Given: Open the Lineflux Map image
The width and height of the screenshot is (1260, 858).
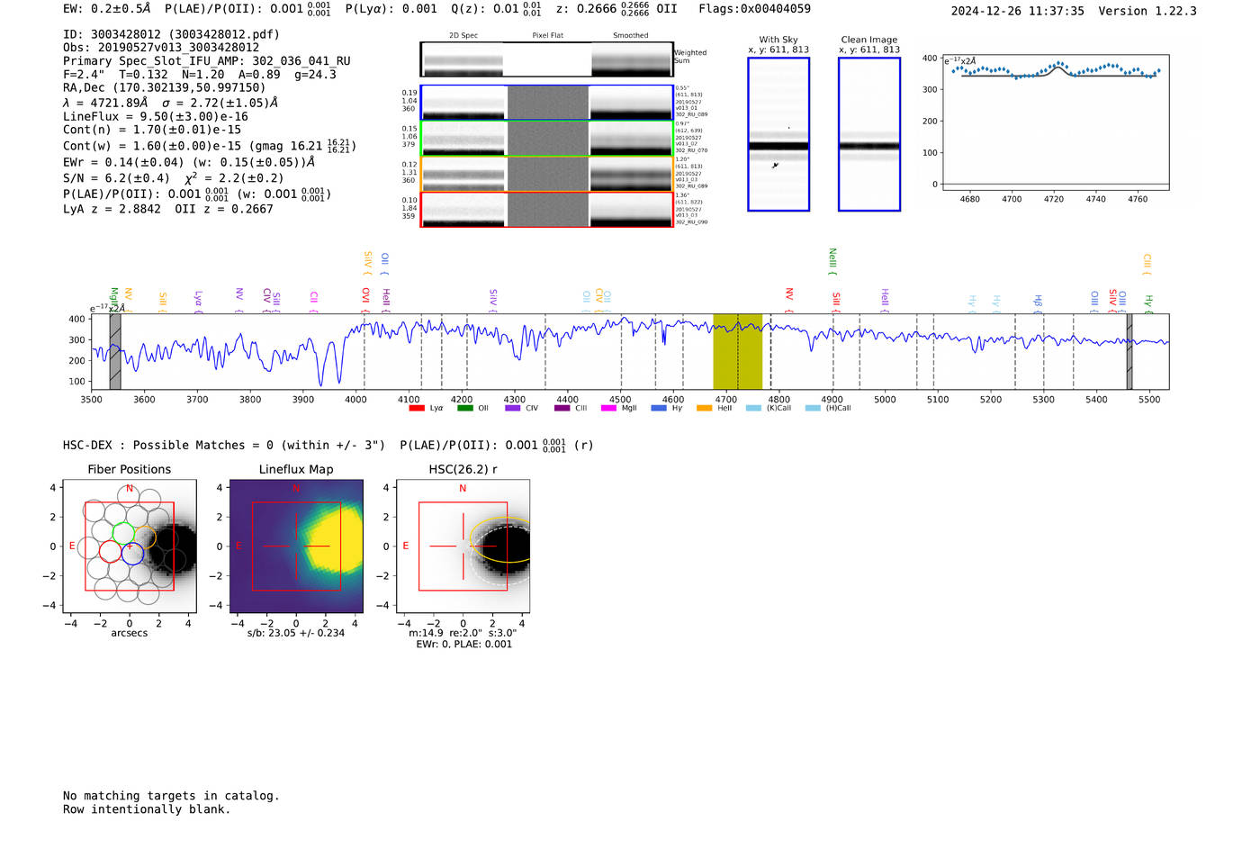Looking at the screenshot, I should click(296, 546).
